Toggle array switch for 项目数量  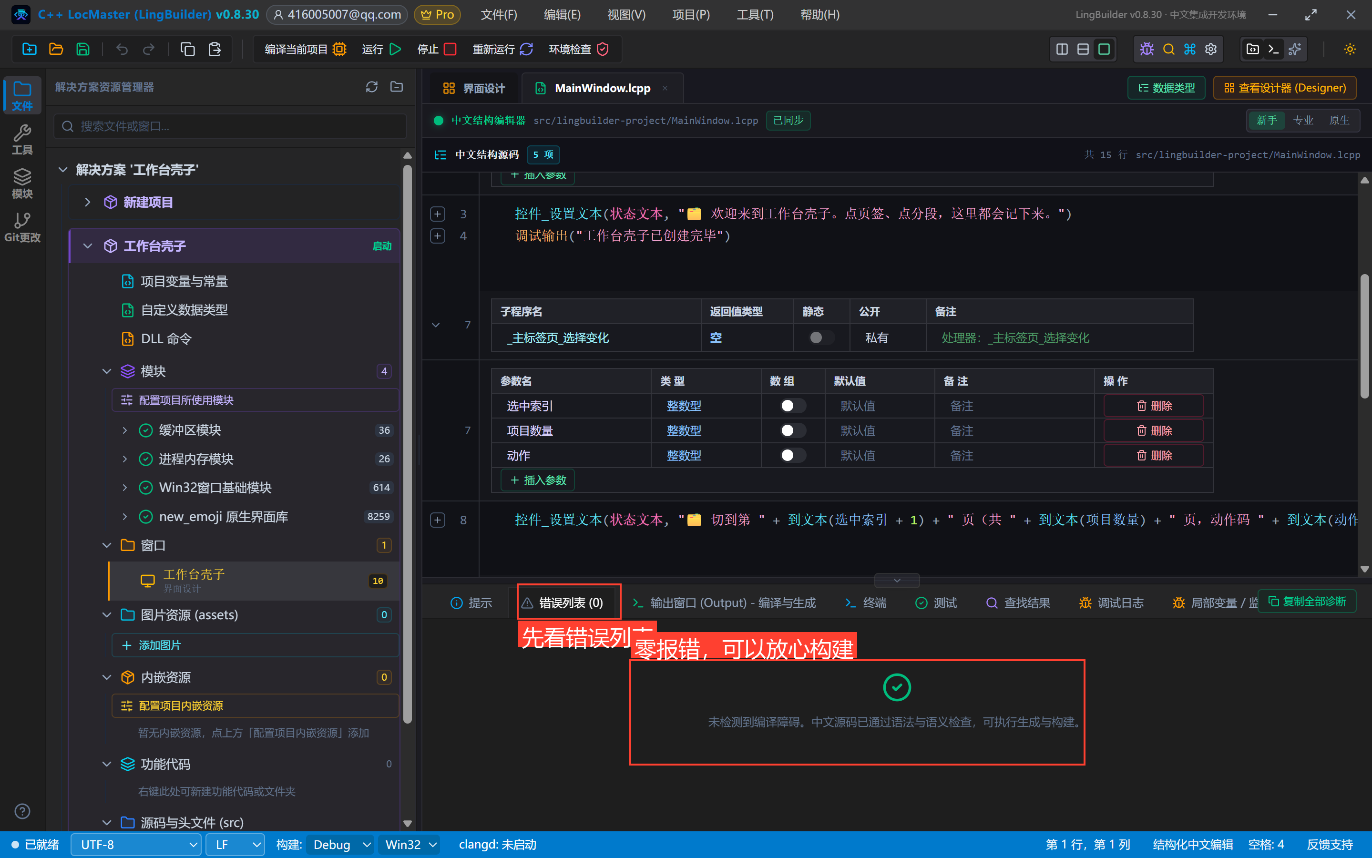(x=793, y=431)
